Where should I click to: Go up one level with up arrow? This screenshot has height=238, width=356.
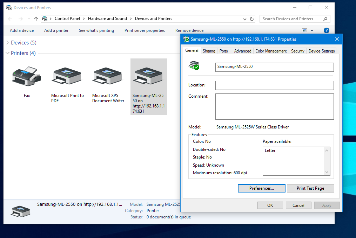(36, 19)
